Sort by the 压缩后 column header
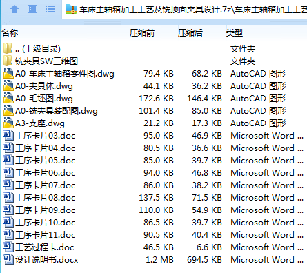The height and width of the screenshot is (273, 307). (x=190, y=33)
